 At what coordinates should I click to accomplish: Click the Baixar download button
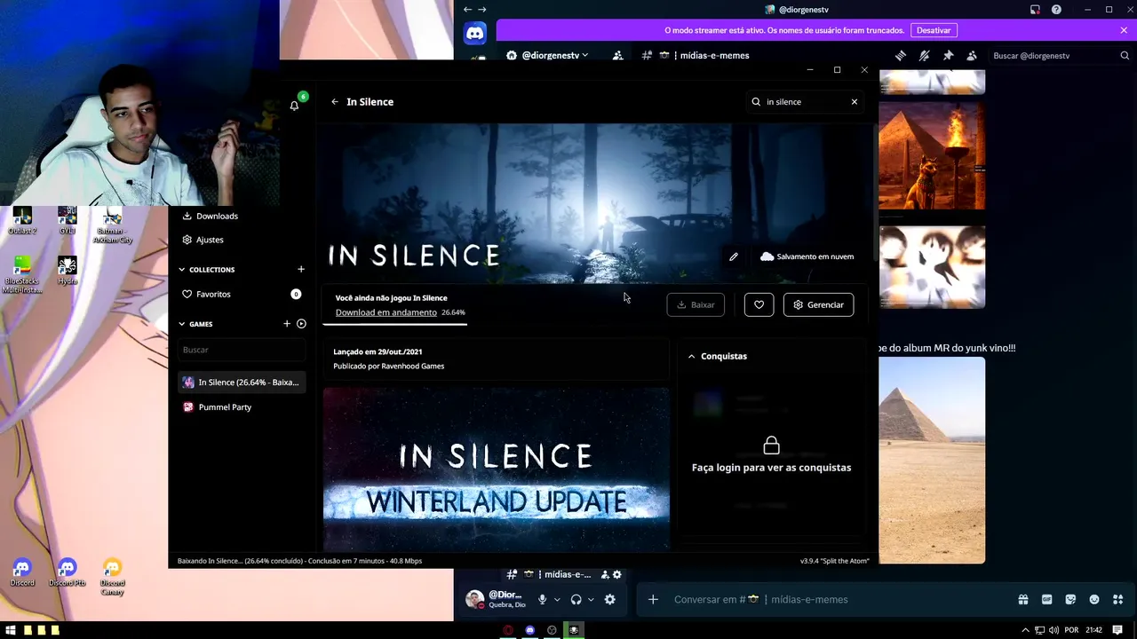696,304
